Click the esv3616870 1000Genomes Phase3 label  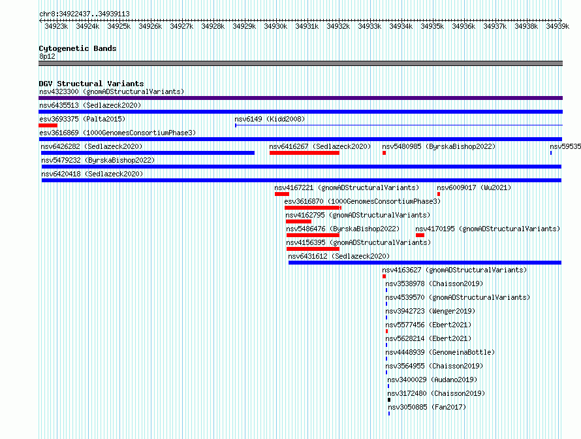362,201
